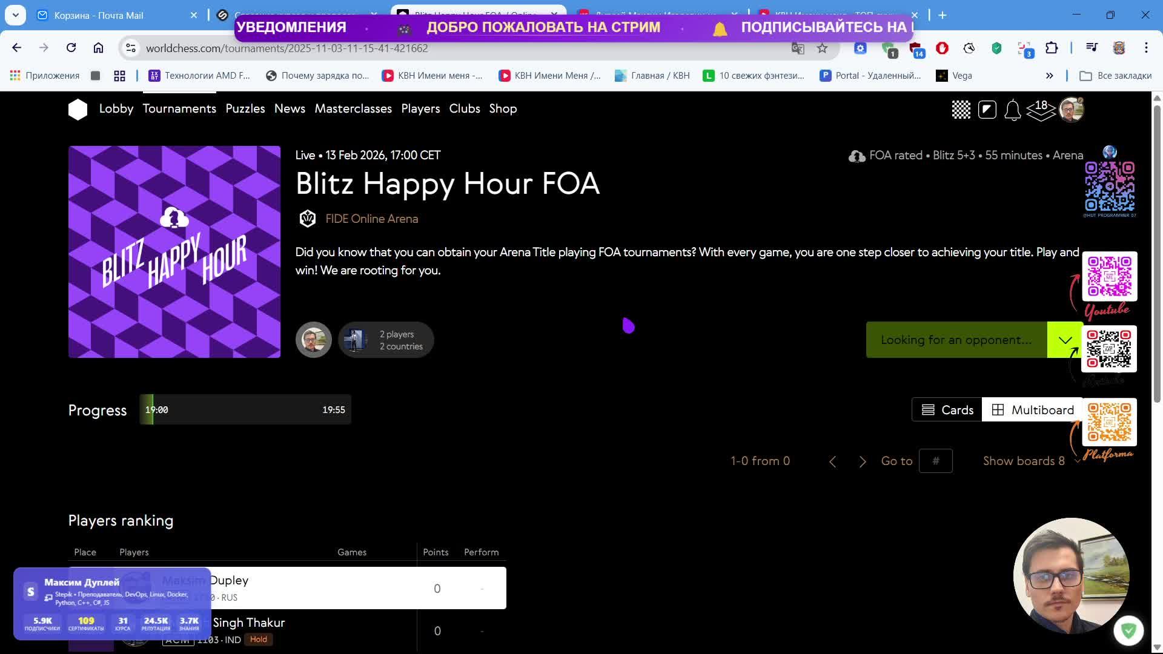Click the tournament Progress time bar

click(245, 410)
